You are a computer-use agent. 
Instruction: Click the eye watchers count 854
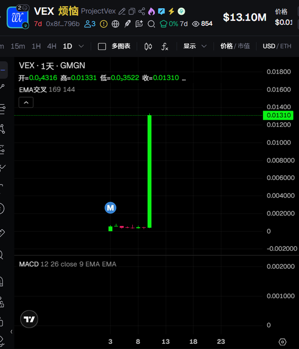coord(202,24)
